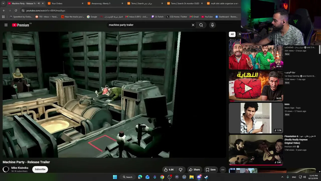Open Discord from the taskbar
321x181 pixels.
click(x=199, y=177)
